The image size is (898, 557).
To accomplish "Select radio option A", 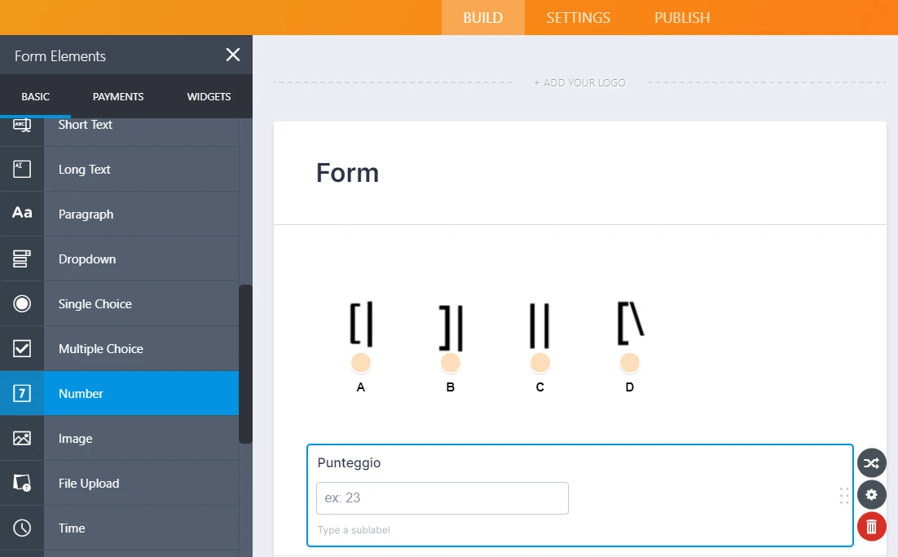I will [x=361, y=363].
